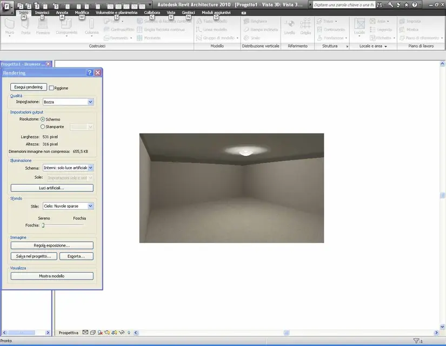Choose the Griglia reference tool

[x=305, y=26]
